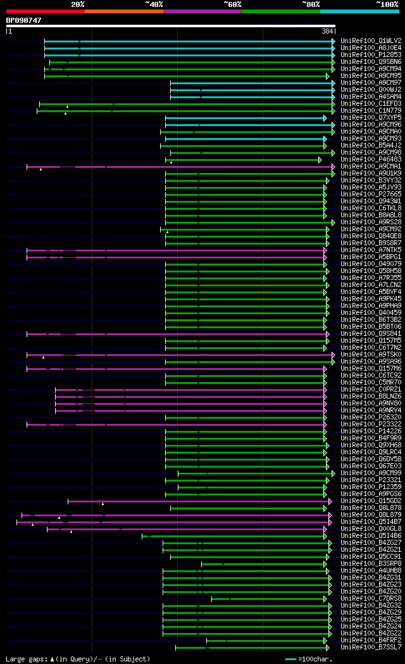Click label UniRef100_P46483
Screen dimensions: 405x664
tap(371, 160)
